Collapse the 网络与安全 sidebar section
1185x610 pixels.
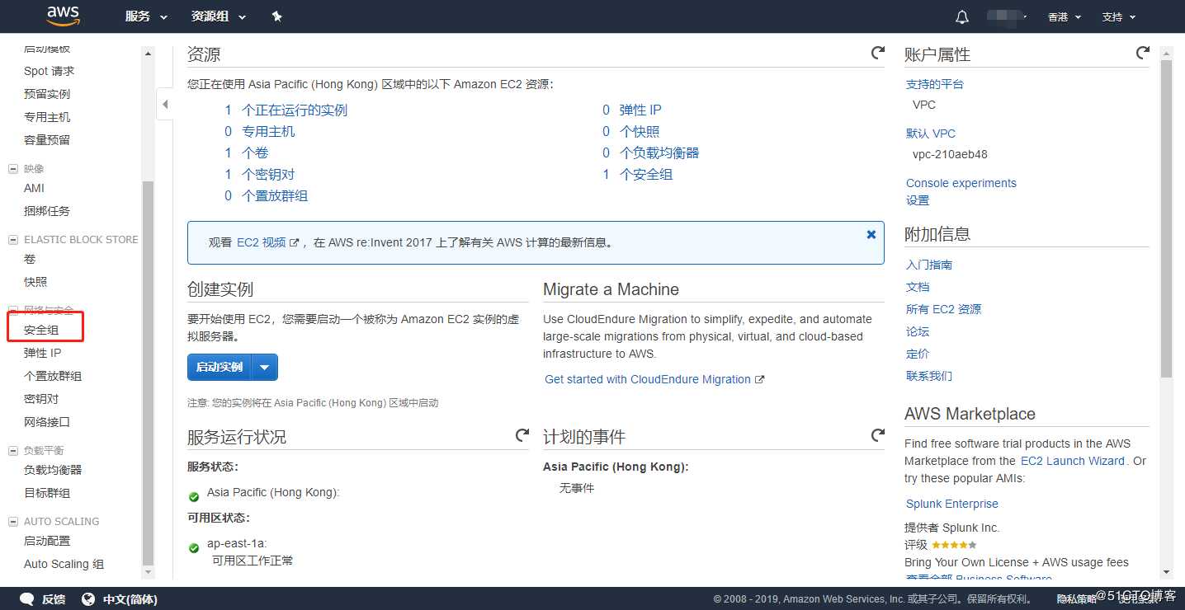click(13, 311)
